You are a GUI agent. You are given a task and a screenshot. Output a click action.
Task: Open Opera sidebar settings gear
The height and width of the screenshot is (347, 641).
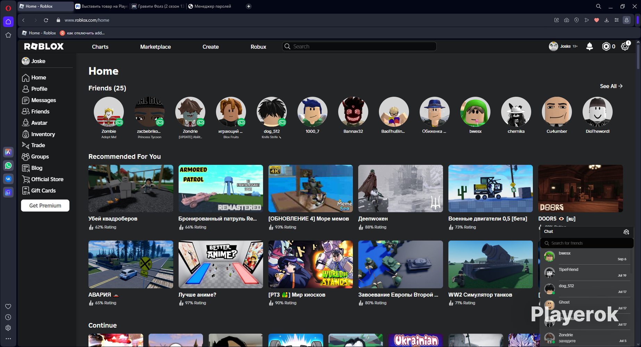tap(8, 328)
